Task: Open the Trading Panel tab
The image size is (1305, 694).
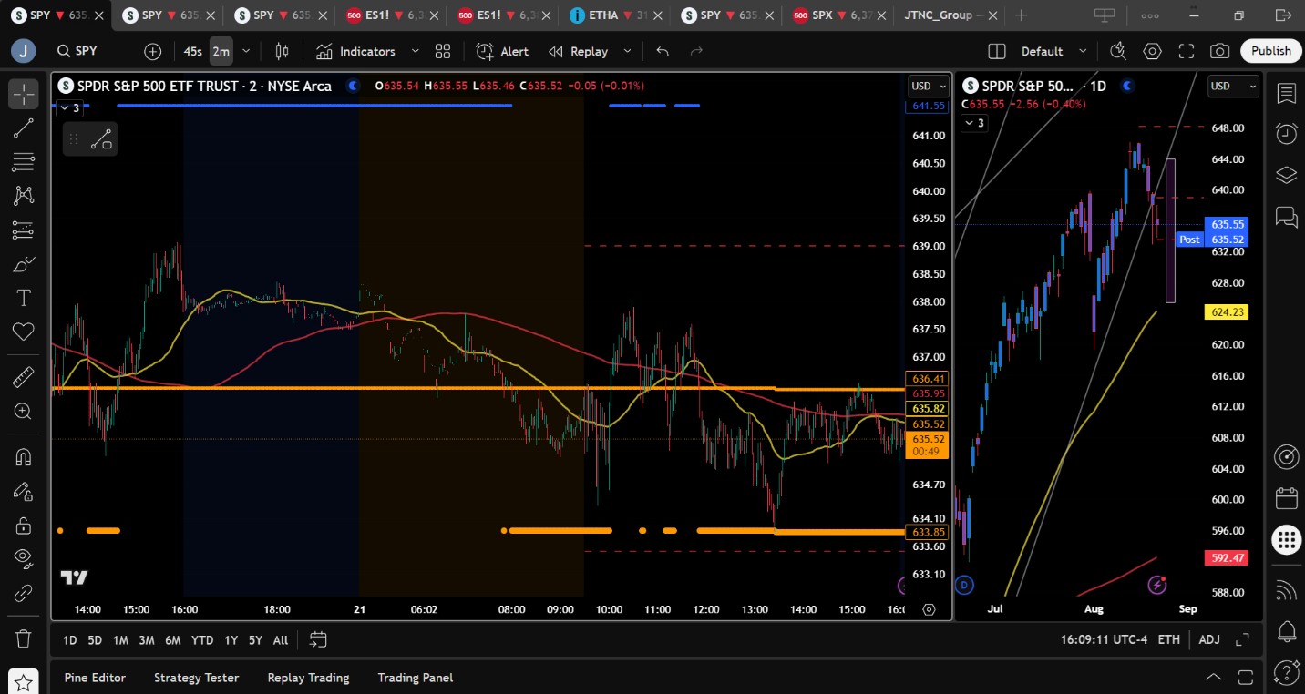Action: (x=416, y=678)
